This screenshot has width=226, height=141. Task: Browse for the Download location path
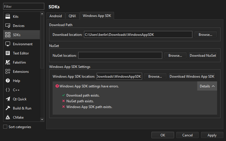click(x=205, y=35)
